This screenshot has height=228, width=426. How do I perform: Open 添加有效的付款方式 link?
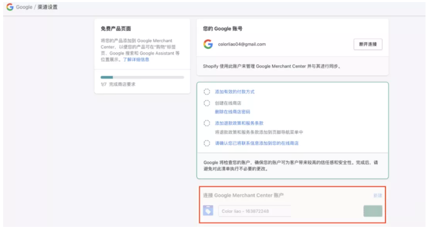(235, 92)
